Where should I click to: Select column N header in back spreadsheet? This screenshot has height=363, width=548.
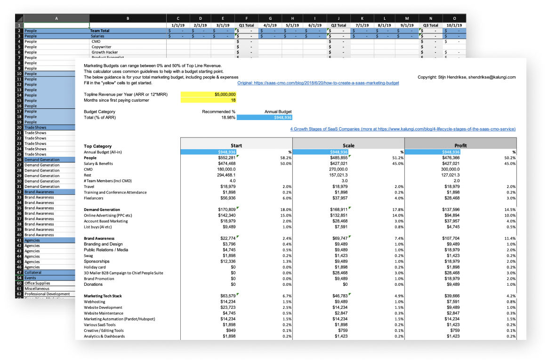431,18
